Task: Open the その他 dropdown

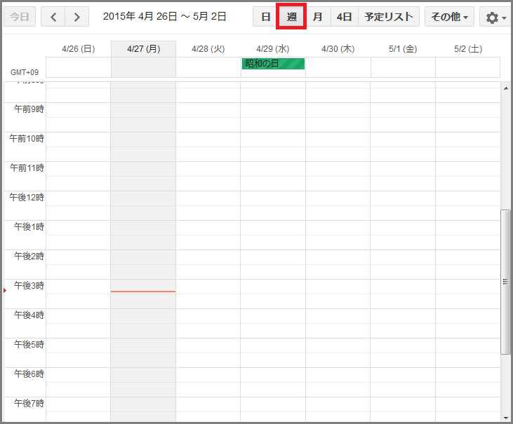Action: (449, 17)
